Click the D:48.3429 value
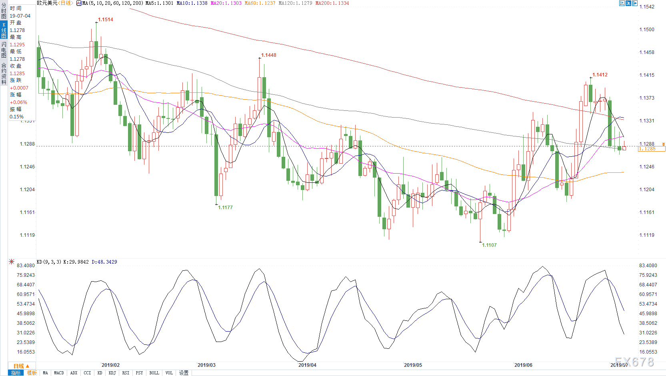This screenshot has width=666, height=376. tap(104, 262)
